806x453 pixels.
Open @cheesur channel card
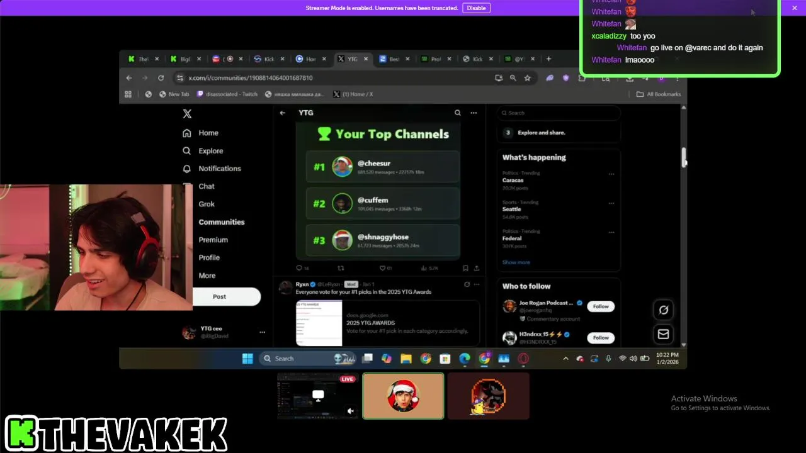pyautogui.click(x=383, y=167)
